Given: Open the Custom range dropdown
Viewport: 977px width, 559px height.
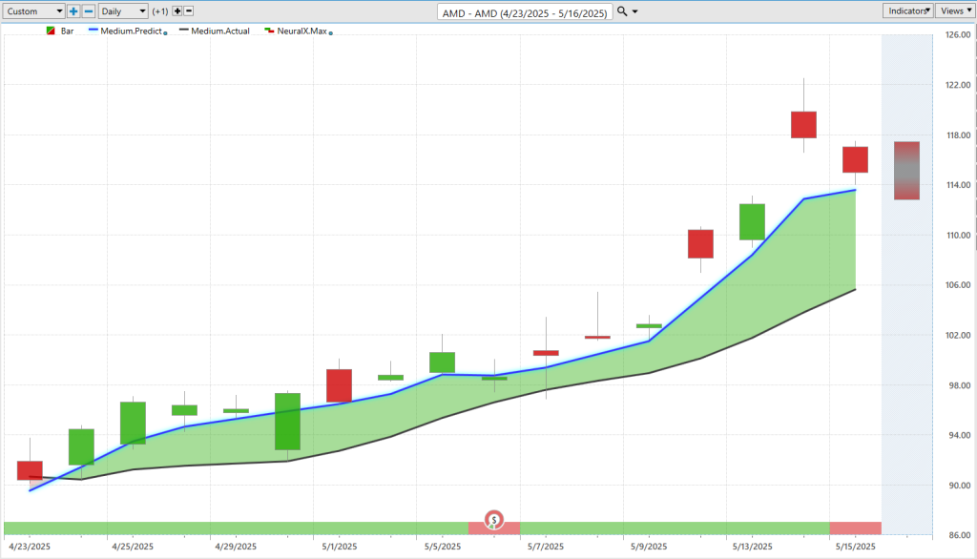Looking at the screenshot, I should click(x=33, y=11).
